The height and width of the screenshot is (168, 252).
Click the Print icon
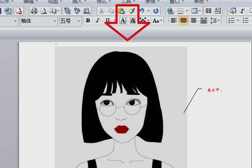[34, 10]
